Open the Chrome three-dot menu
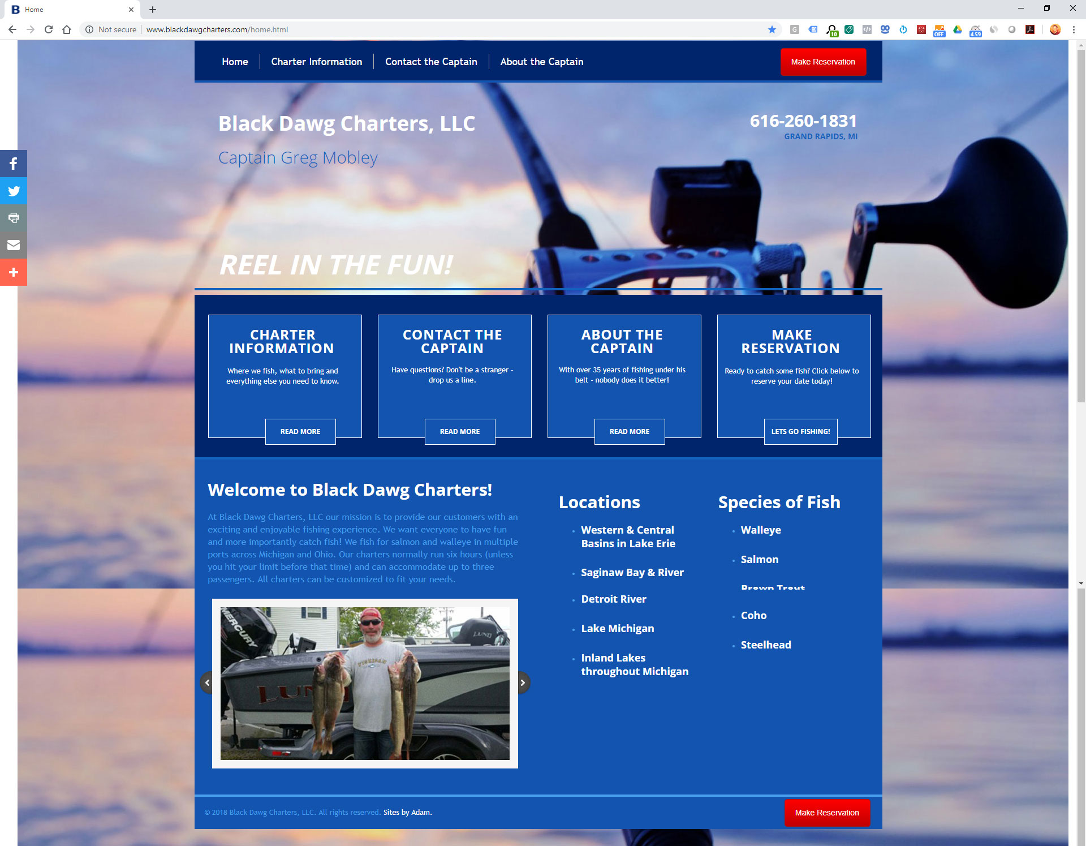 [x=1074, y=29]
